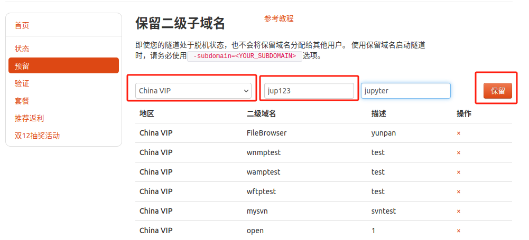Open the 双12抽奖活动 link

tap(37, 136)
